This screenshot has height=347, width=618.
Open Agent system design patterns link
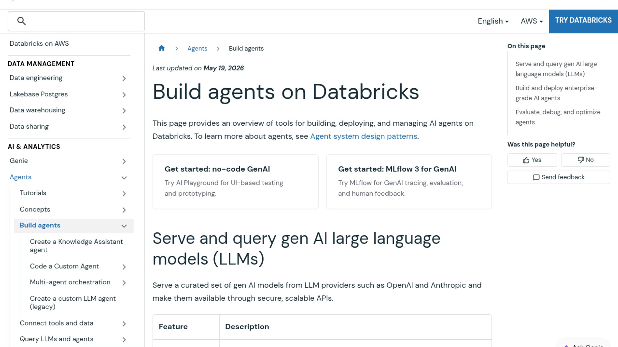[x=364, y=136]
